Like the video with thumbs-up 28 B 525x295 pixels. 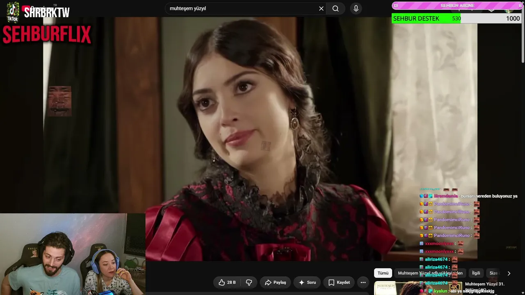(227, 282)
